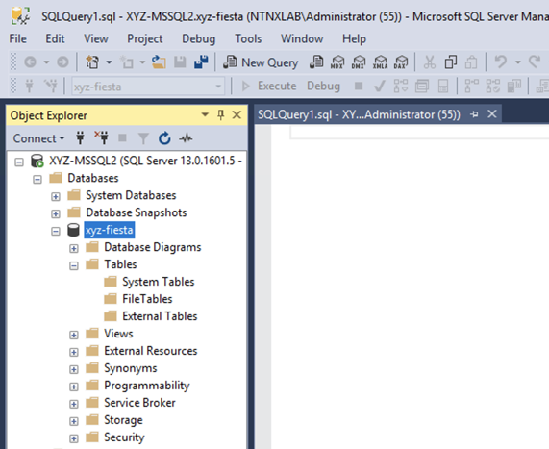The width and height of the screenshot is (549, 449).
Task: Click the Object Explorer Refresh icon
Action: click(164, 138)
